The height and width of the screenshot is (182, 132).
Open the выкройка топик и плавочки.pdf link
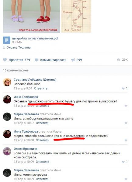click(35, 38)
